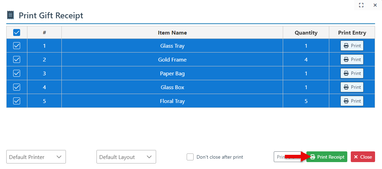Uncheck the Paper Bag row checkbox
This screenshot has height=169, width=382.
pyautogui.click(x=17, y=73)
